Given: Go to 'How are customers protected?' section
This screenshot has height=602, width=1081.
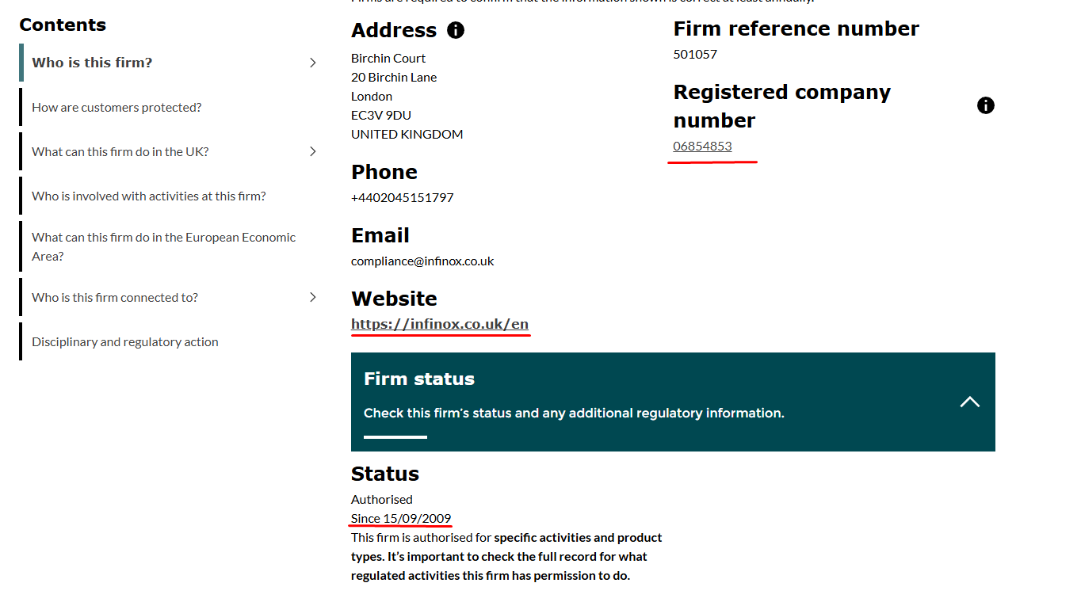Looking at the screenshot, I should click(117, 107).
